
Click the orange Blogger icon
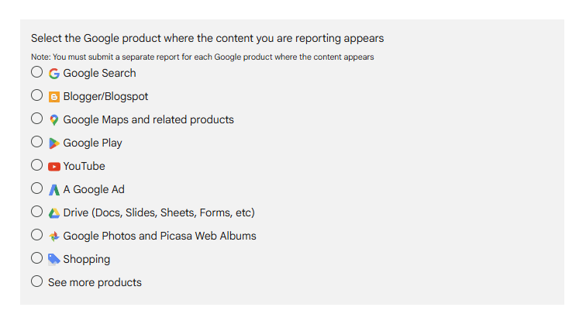(54, 97)
